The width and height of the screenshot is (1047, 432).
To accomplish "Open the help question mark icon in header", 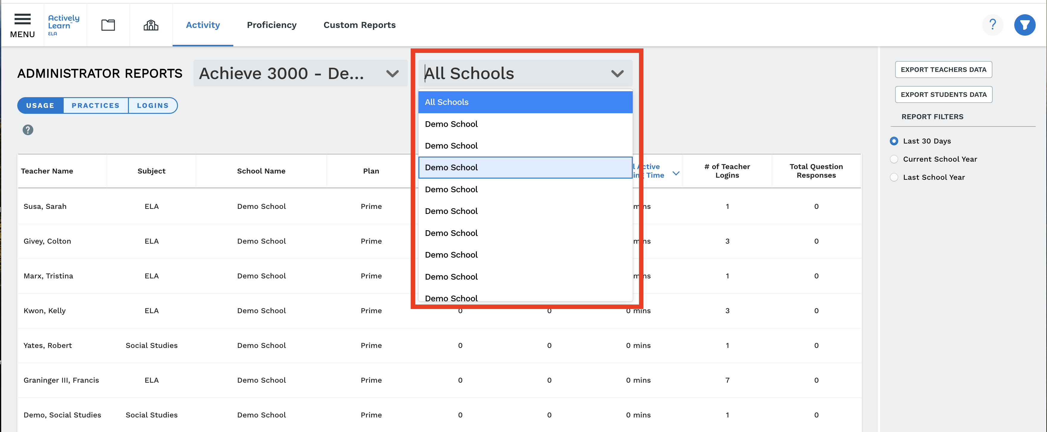I will 993,25.
